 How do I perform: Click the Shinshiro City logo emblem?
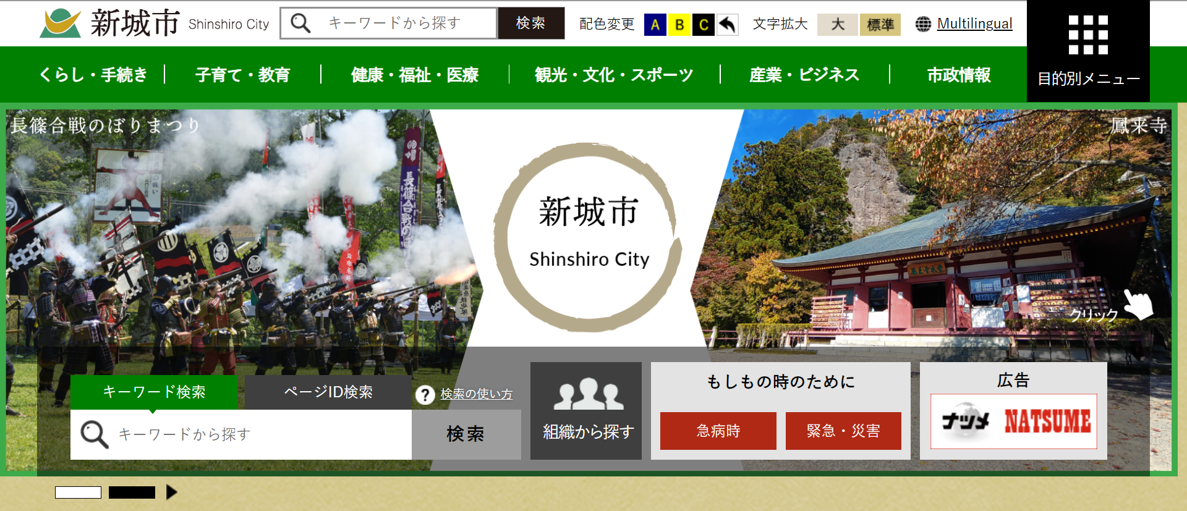point(60,23)
